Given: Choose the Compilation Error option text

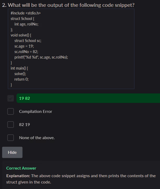Looking at the screenshot, I should click(x=36, y=112).
